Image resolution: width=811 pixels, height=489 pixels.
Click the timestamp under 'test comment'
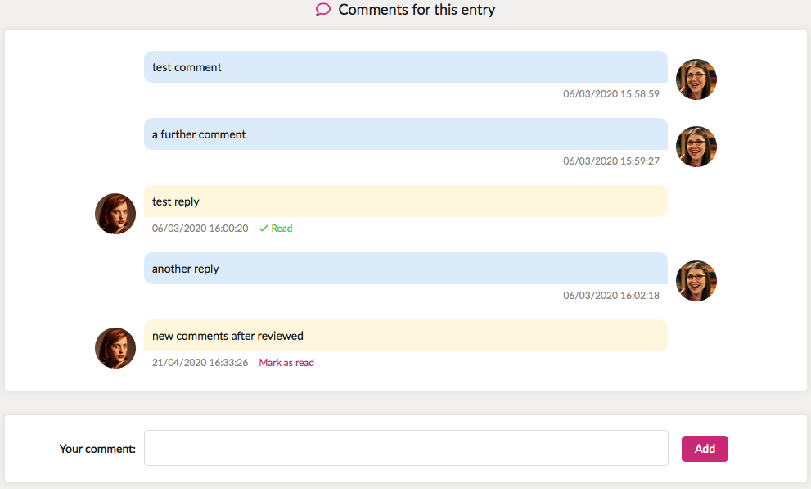[x=611, y=93]
